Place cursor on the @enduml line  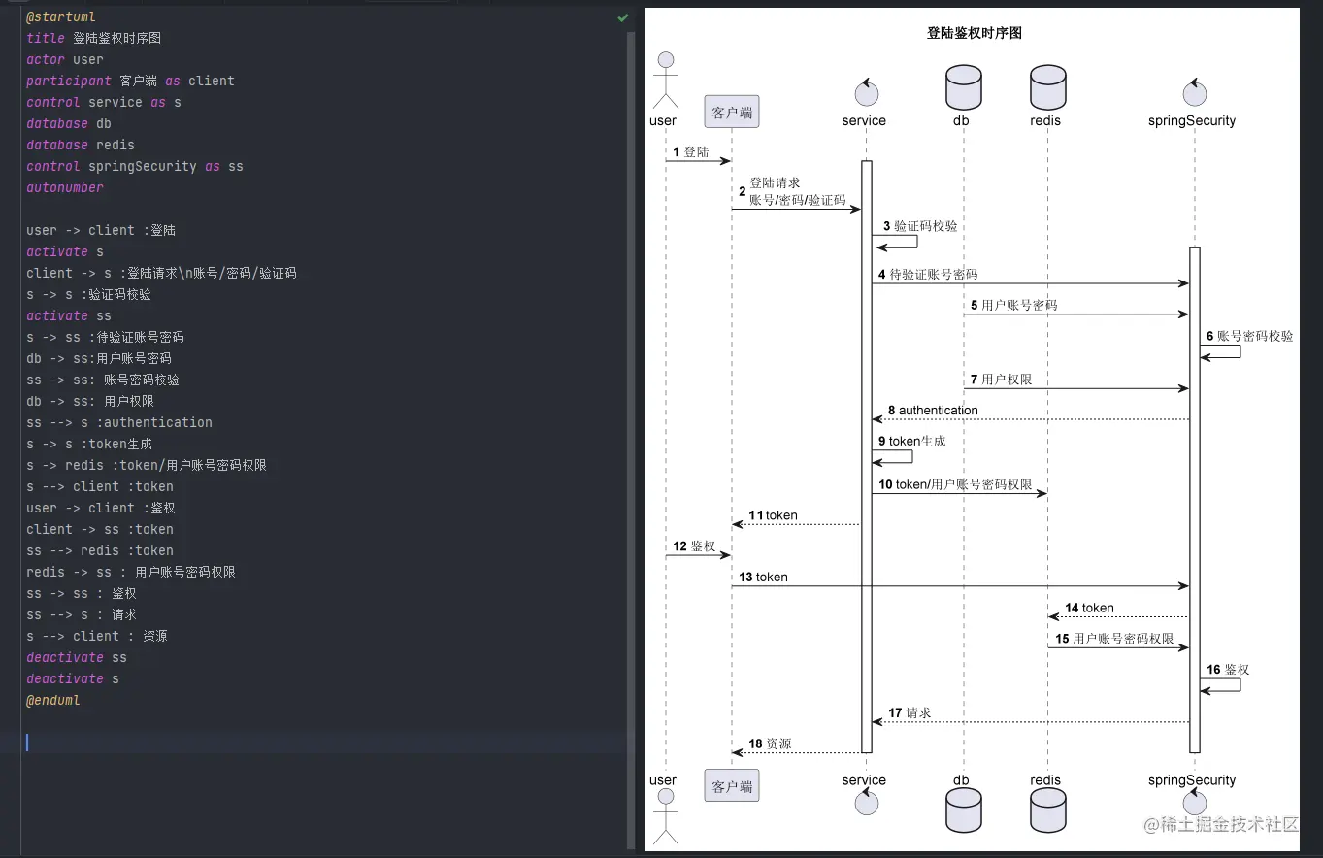[x=53, y=700]
